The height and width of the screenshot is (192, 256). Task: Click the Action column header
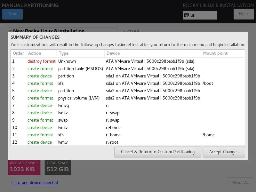pyautogui.click(x=41, y=53)
